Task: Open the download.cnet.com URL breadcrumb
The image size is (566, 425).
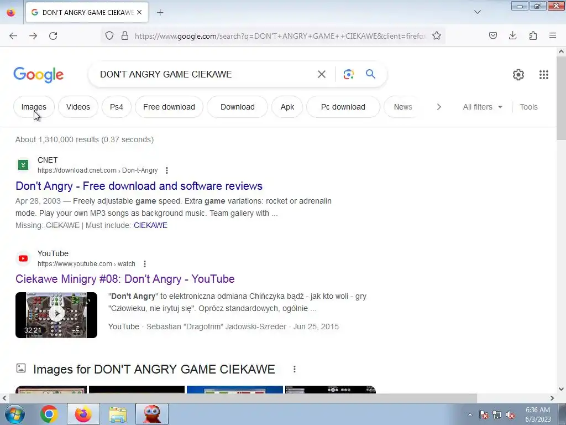Action: [97, 170]
